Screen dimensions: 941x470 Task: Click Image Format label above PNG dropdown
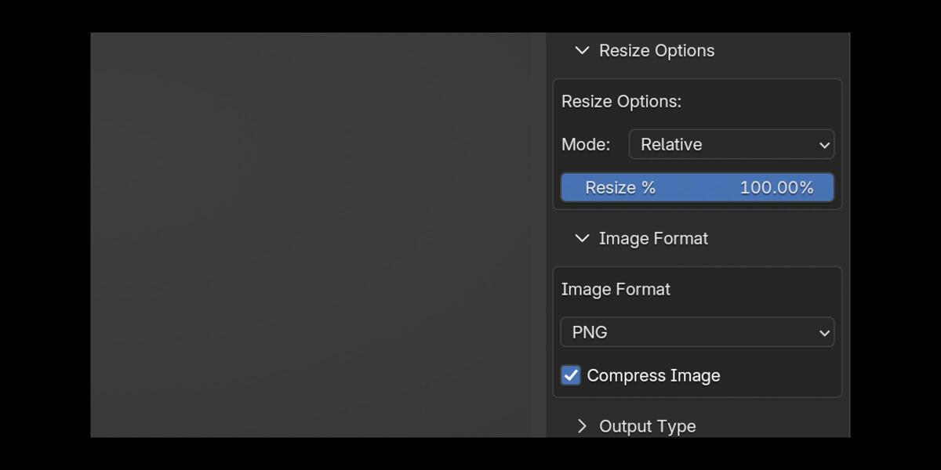(616, 289)
